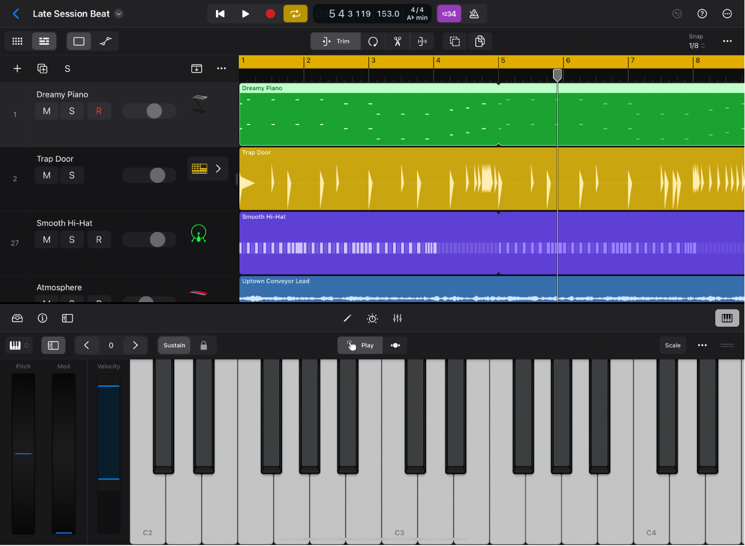745x546 pixels.
Task: Open the Pencil editor icon
Action: pyautogui.click(x=347, y=318)
